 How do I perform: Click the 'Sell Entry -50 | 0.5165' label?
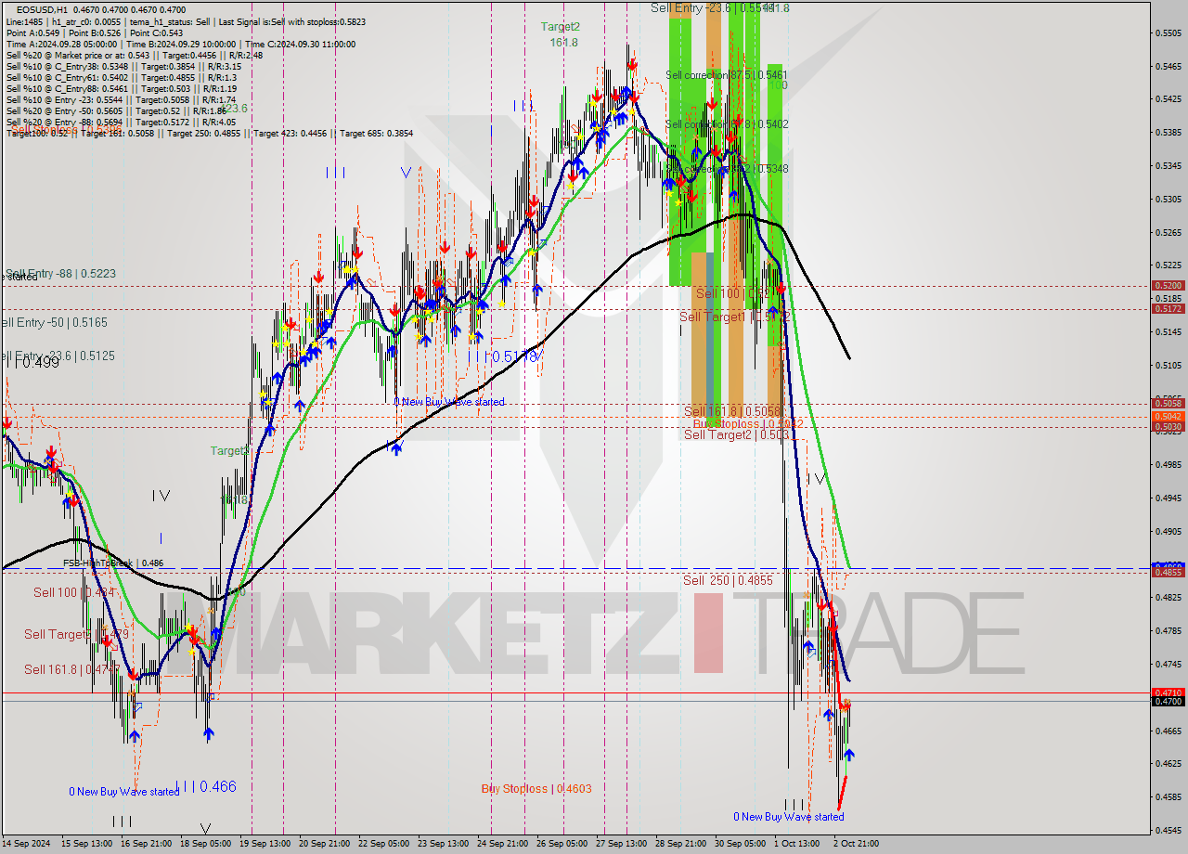(x=53, y=322)
